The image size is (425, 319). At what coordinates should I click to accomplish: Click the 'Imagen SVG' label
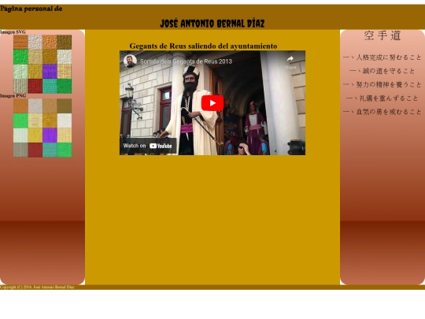click(x=13, y=32)
